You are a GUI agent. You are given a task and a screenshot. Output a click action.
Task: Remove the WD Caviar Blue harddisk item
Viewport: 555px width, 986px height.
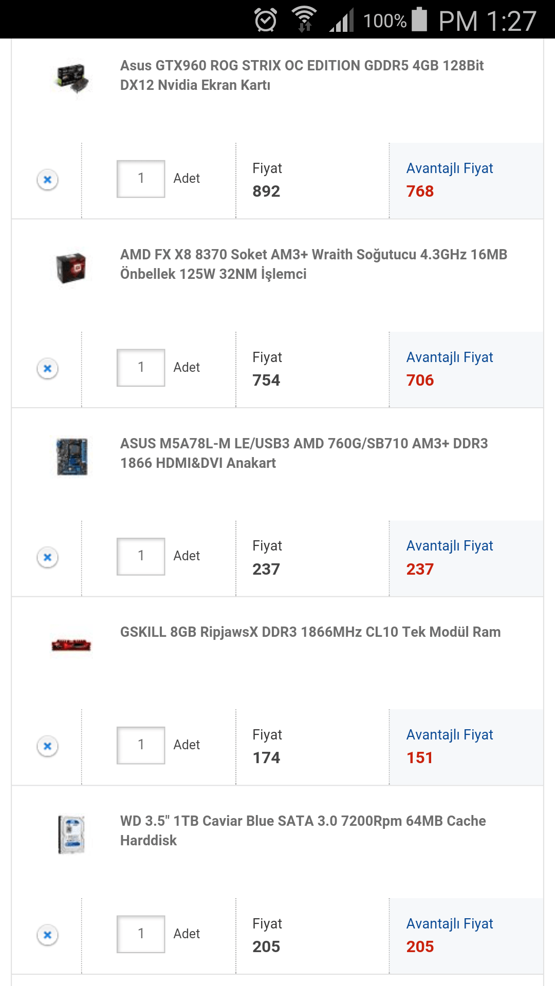click(47, 935)
